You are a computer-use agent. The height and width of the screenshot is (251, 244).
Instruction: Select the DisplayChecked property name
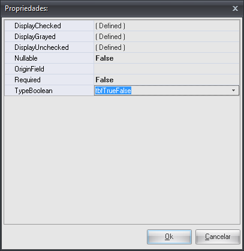pyautogui.click(x=38, y=26)
